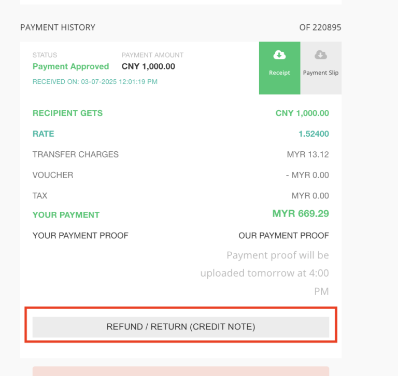Screen dimensions: 398x376
Task: Click the Recipient Gets label
Action: [67, 113]
